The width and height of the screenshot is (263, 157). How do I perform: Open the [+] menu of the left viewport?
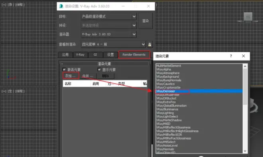(x=4, y=91)
